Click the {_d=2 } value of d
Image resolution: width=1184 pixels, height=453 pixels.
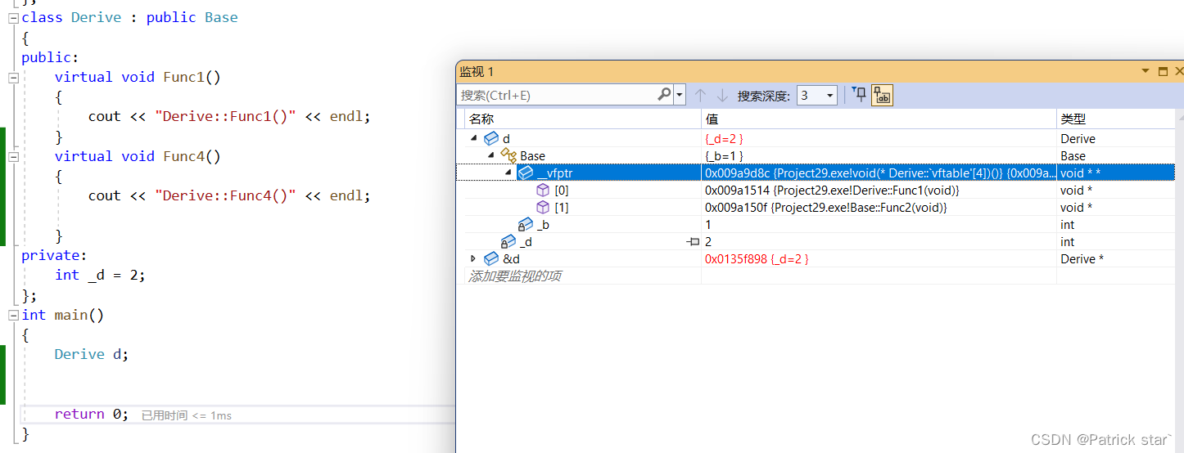[x=724, y=139]
